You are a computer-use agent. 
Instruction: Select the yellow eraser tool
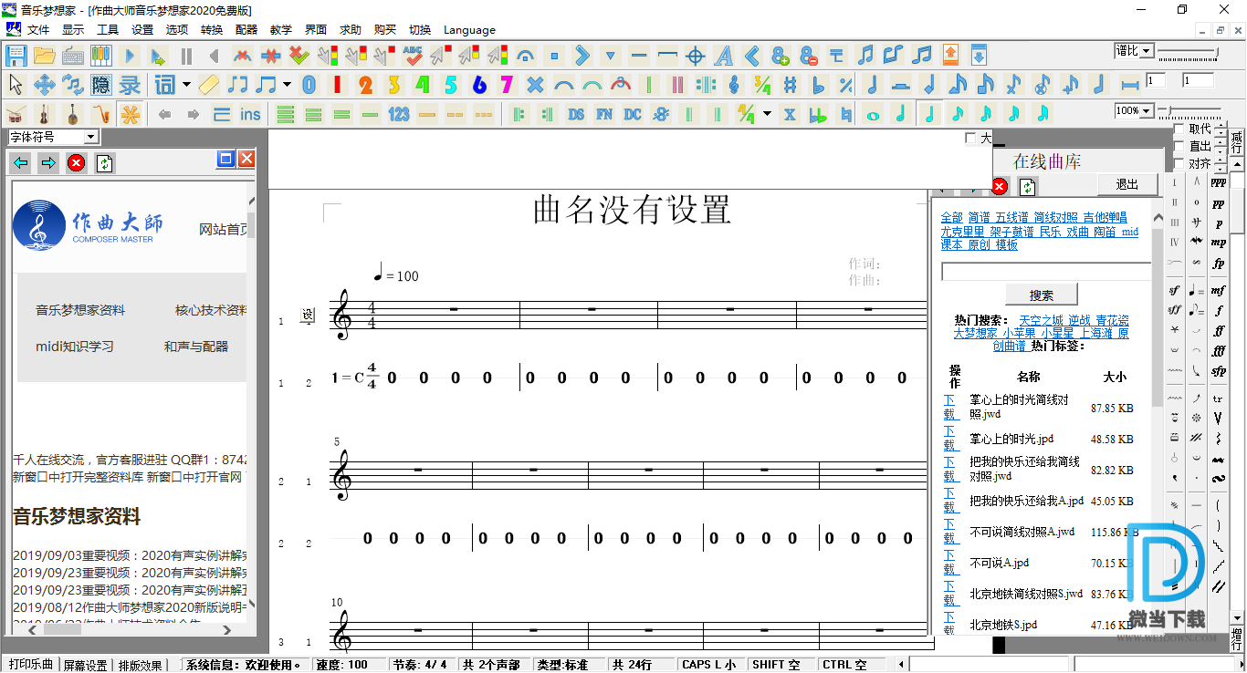pos(209,85)
